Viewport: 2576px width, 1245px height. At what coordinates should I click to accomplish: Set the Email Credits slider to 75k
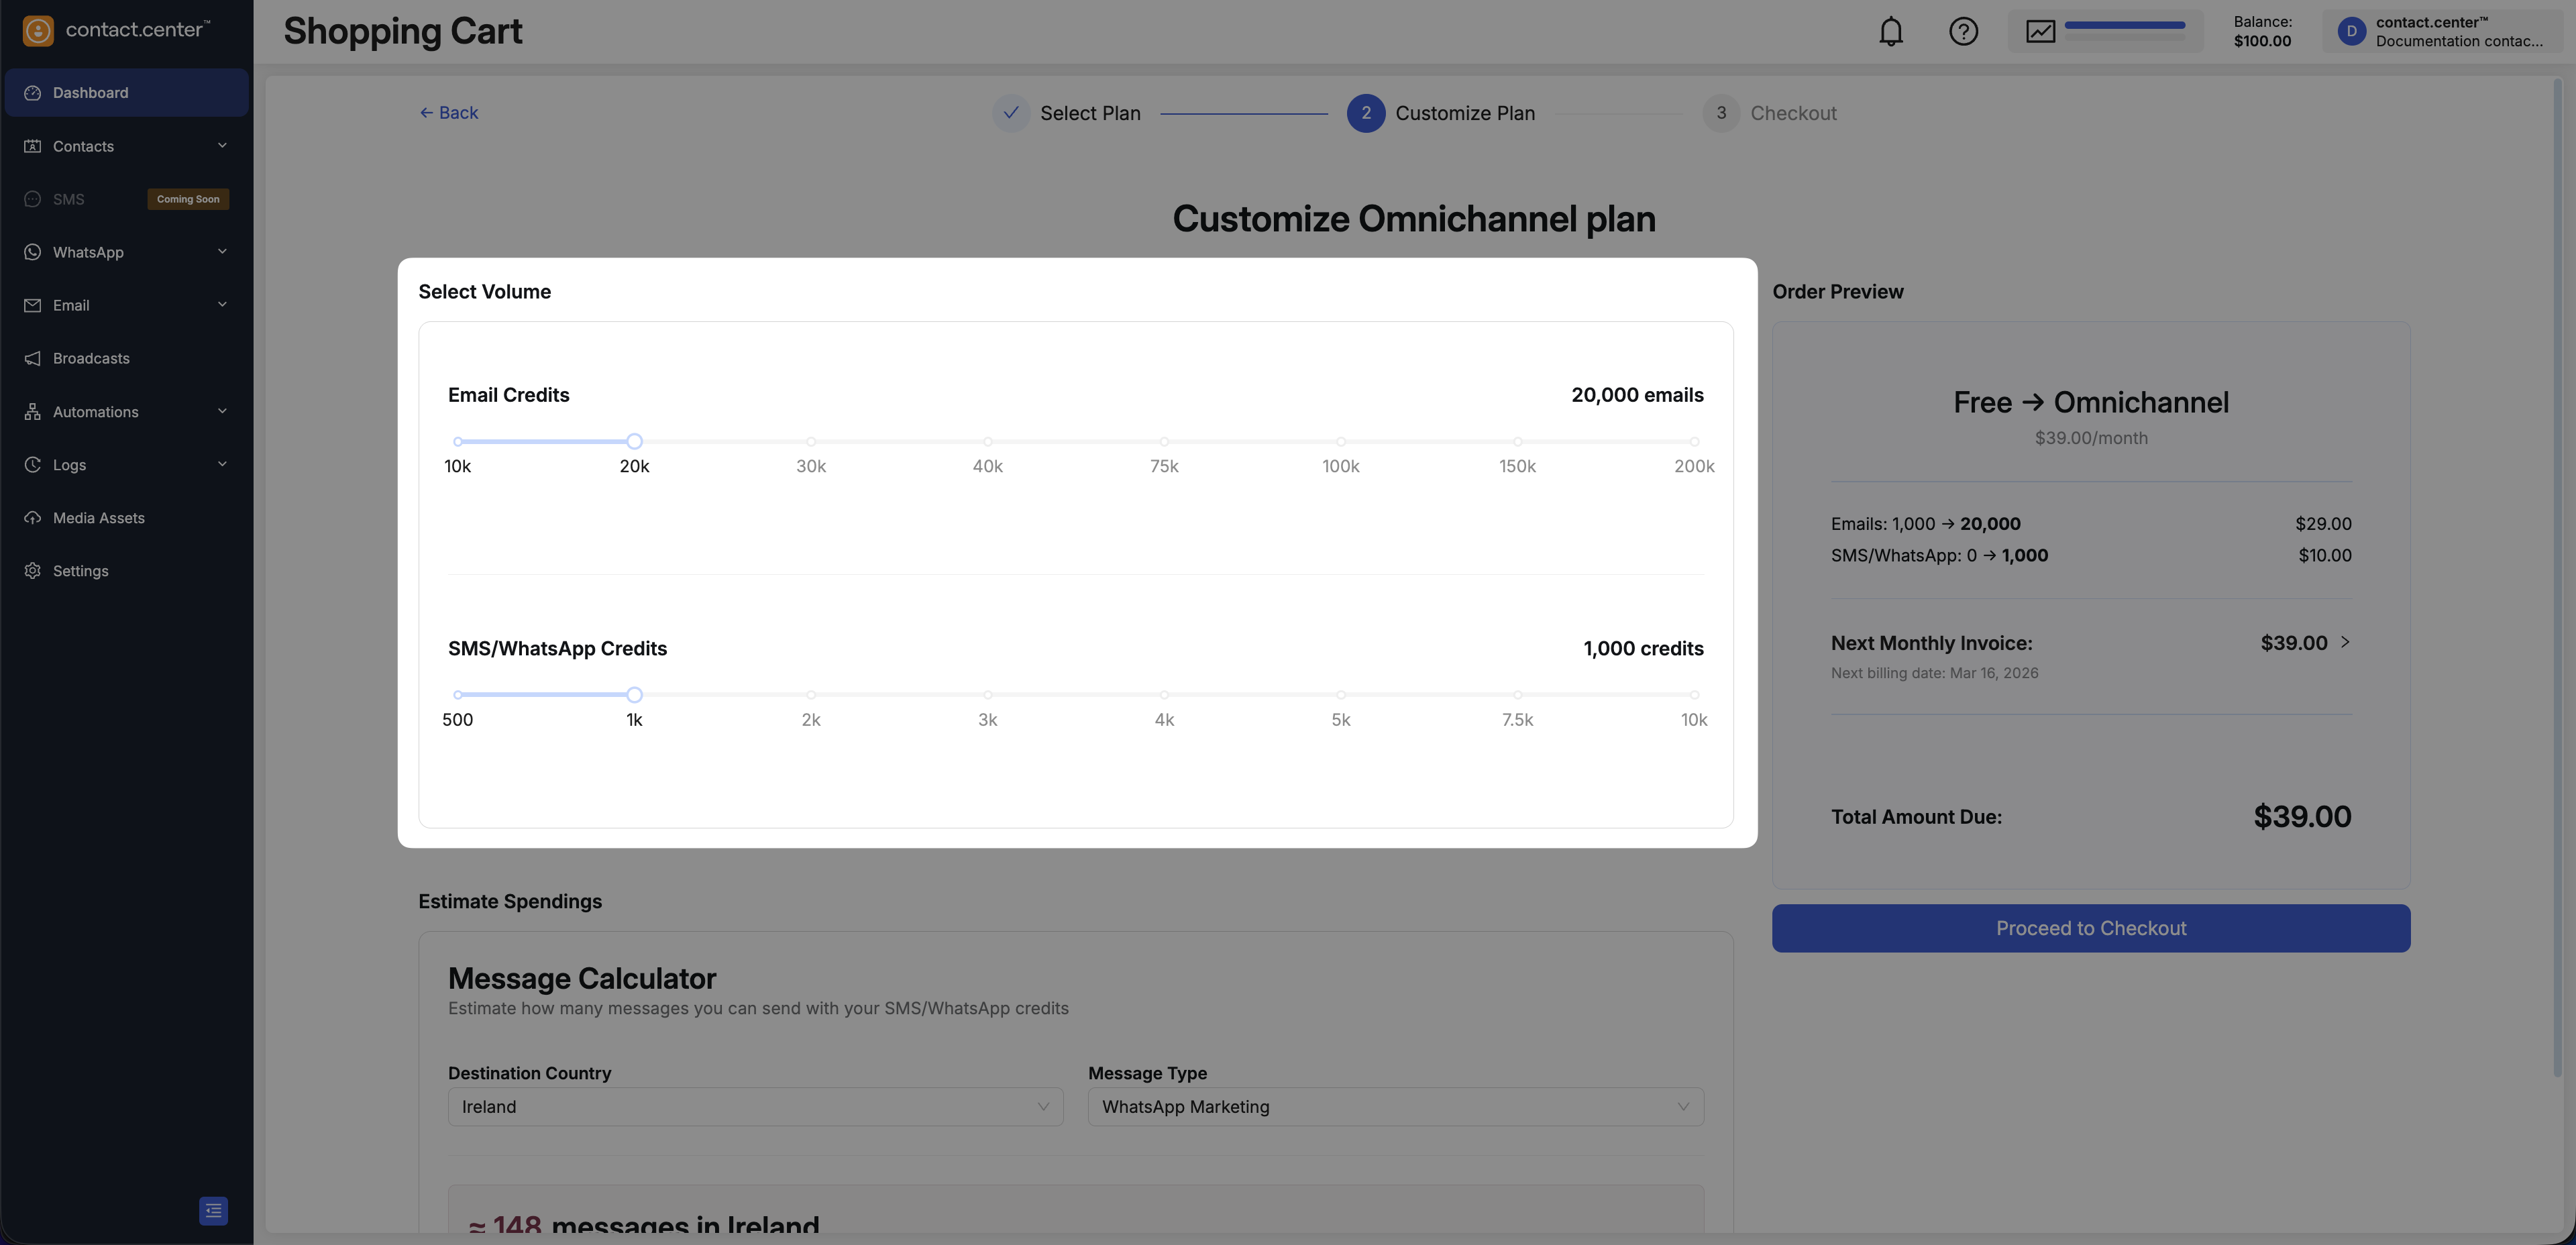pyautogui.click(x=1164, y=441)
